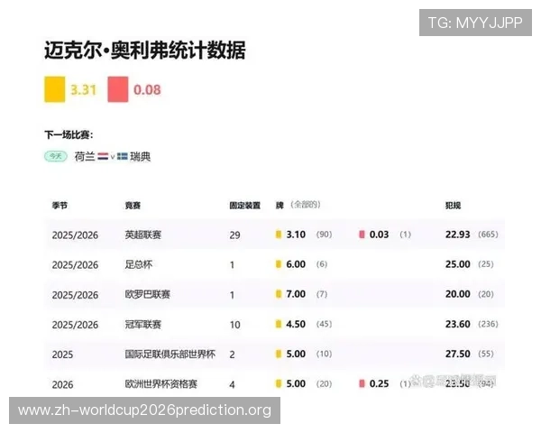Screen dimensions: 541x433
Task: Open the 荷兰 team name
Action: pyautogui.click(x=85, y=157)
